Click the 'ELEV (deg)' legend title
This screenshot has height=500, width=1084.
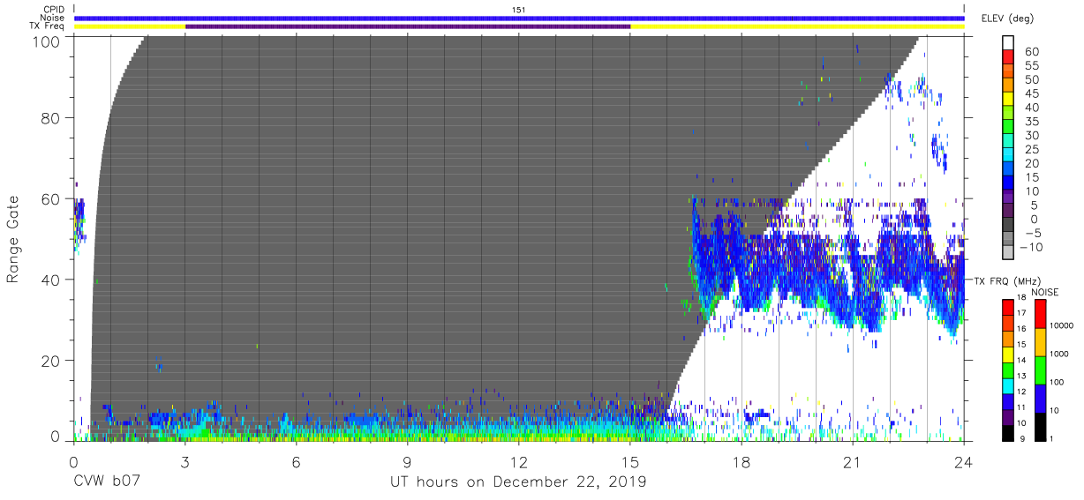1007,19
